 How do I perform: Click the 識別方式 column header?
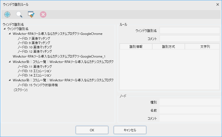(x=168, y=47)
